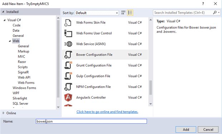Select the Web Forms category
This screenshot has height=134, width=222.
click(26, 83)
